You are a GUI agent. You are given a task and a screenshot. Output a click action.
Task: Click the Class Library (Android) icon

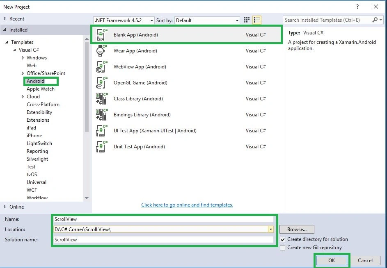coord(102,99)
